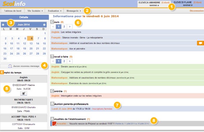Click the Scolinfo logo
204x132 pixels.
tap(14, 4)
